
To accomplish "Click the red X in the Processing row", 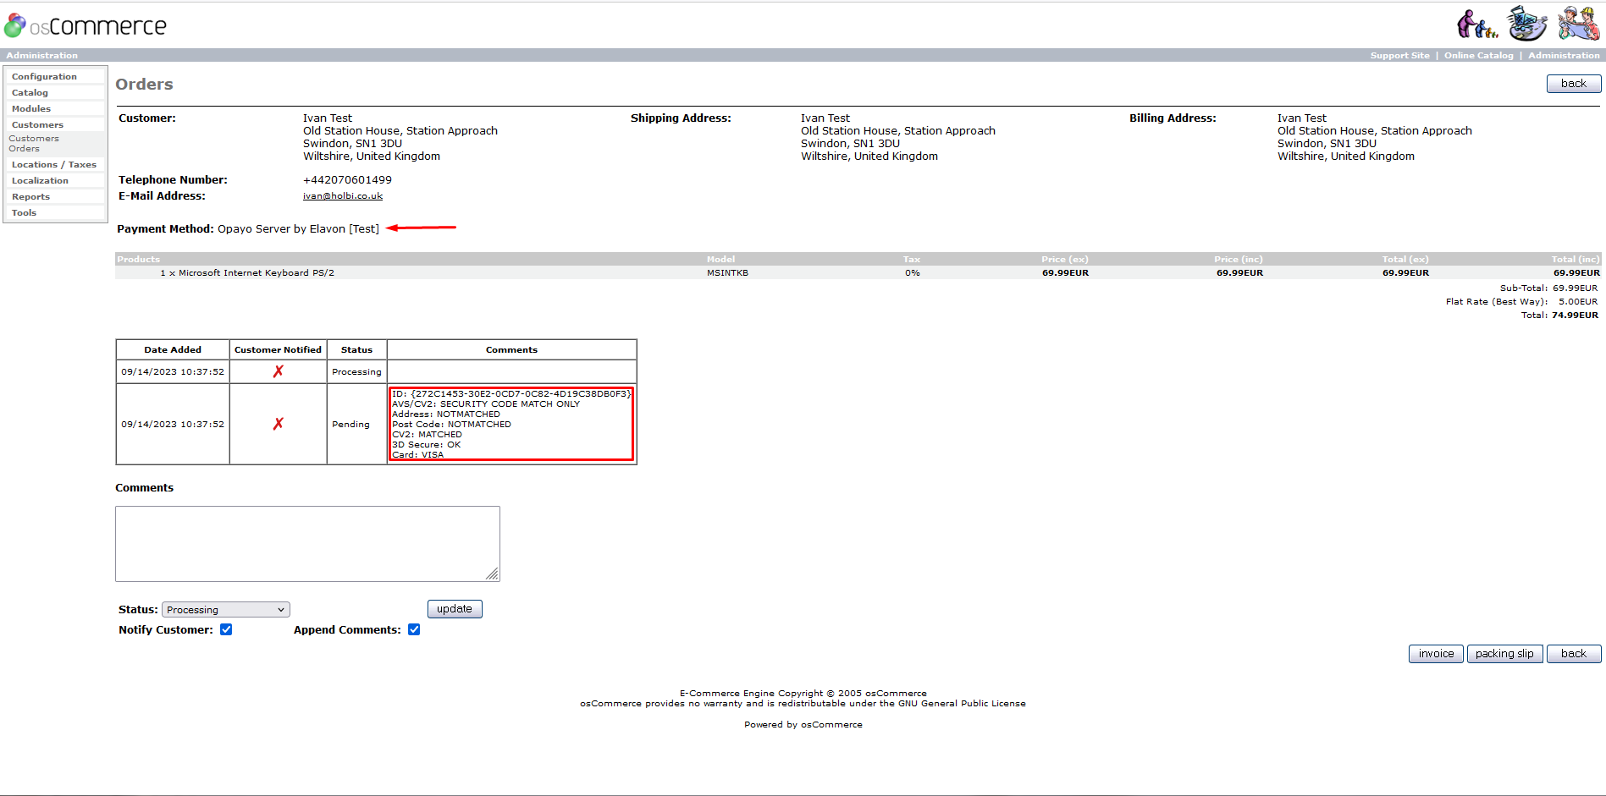I will [x=278, y=371].
